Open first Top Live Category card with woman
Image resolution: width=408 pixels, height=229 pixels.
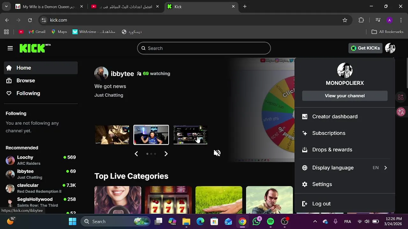118,200
